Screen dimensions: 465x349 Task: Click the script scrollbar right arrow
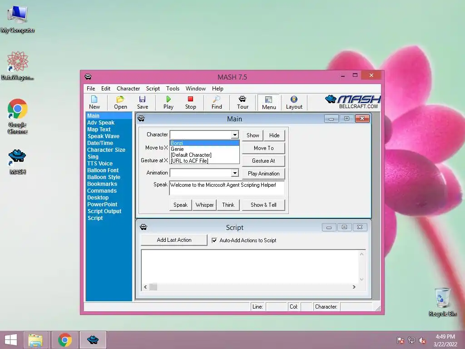354,287
